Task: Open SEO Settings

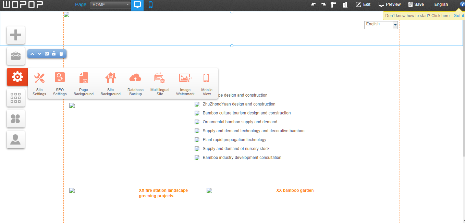Action: click(60, 84)
